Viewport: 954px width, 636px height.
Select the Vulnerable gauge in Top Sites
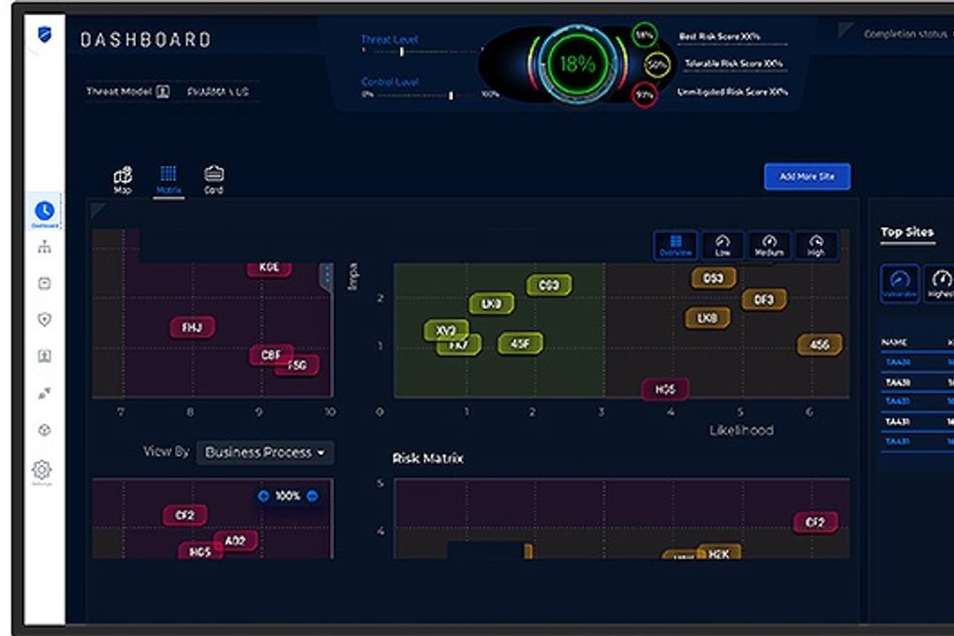pyautogui.click(x=899, y=283)
